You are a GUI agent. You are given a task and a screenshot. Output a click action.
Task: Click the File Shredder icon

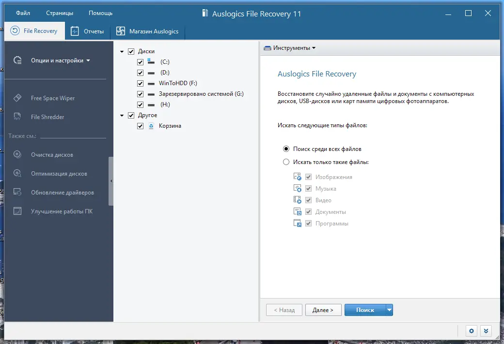[x=17, y=117]
